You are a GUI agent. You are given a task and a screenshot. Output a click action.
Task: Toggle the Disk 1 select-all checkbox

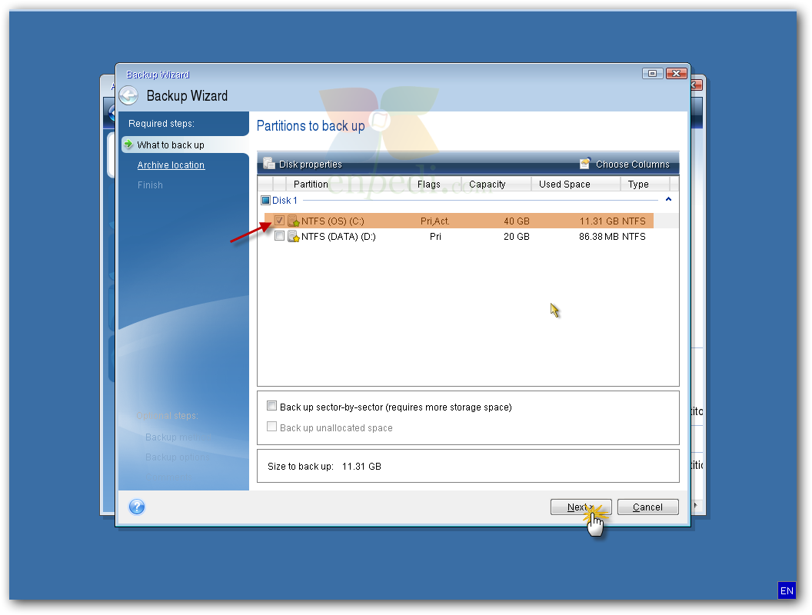point(266,200)
